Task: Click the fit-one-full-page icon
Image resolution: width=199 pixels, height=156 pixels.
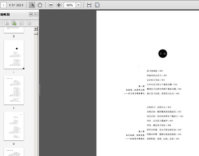Action: click(x=97, y=5)
